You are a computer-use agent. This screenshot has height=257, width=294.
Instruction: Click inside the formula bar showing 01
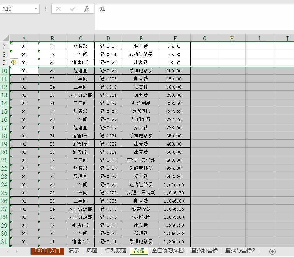click(x=195, y=17)
